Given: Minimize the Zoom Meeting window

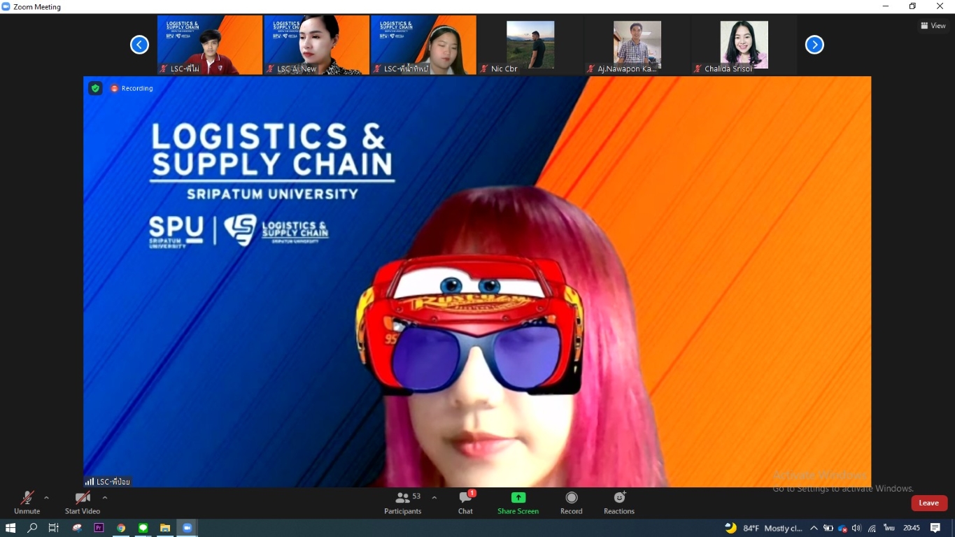Looking at the screenshot, I should click(886, 6).
